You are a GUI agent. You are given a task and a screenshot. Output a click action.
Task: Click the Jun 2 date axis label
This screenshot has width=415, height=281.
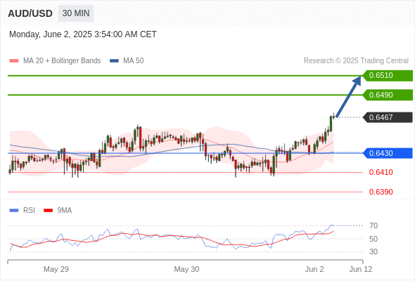[314, 269]
